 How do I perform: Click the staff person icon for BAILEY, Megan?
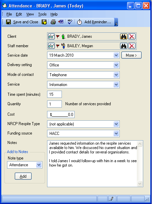63,46
